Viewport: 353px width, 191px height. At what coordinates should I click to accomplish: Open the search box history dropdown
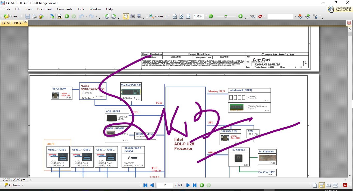tap(295, 16)
